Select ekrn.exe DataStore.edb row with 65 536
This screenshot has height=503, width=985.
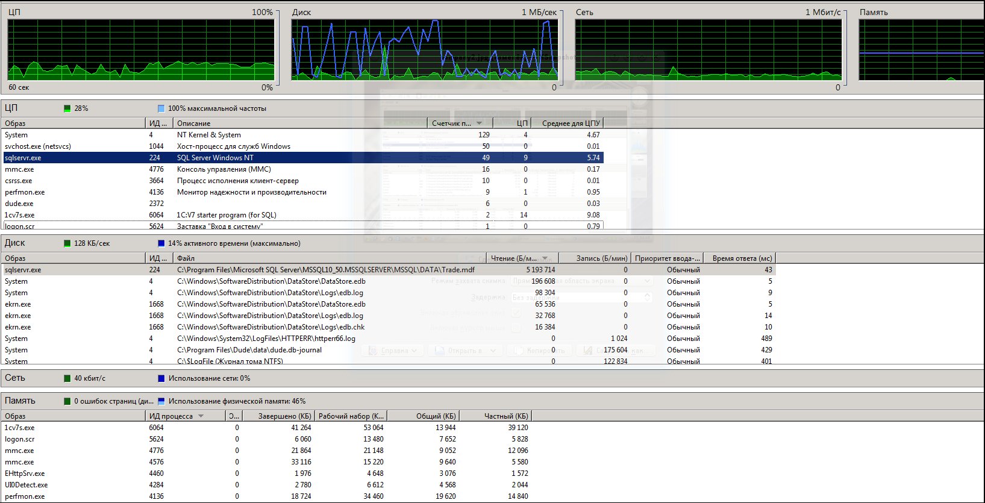tap(389, 304)
